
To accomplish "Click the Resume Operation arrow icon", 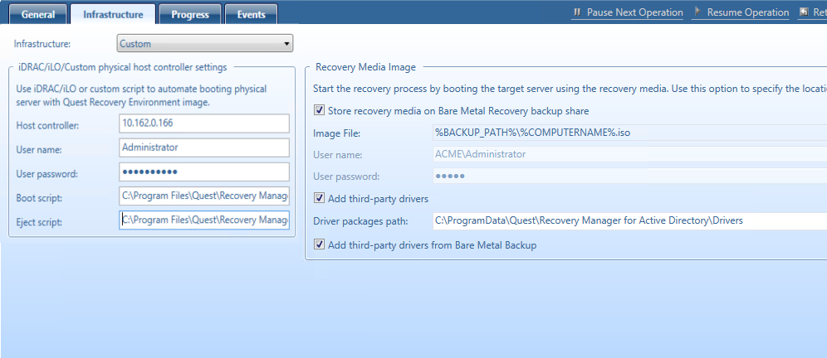I will (x=697, y=12).
